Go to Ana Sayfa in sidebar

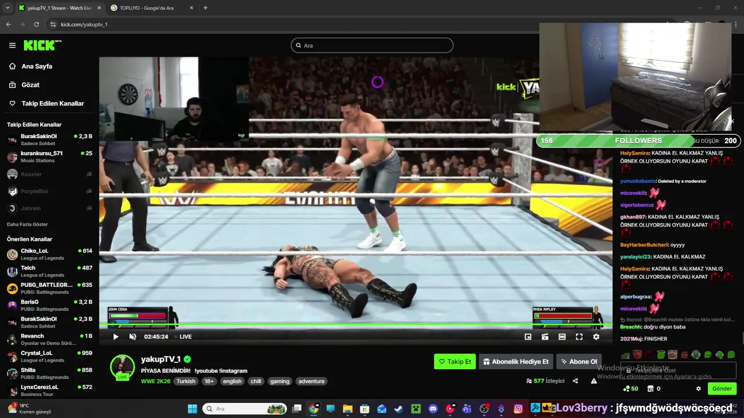tap(37, 66)
